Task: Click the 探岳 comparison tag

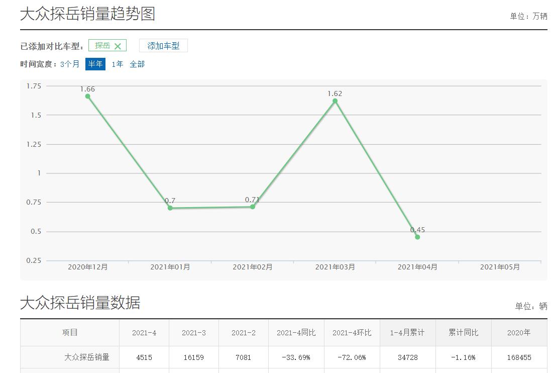Action: 102,46
